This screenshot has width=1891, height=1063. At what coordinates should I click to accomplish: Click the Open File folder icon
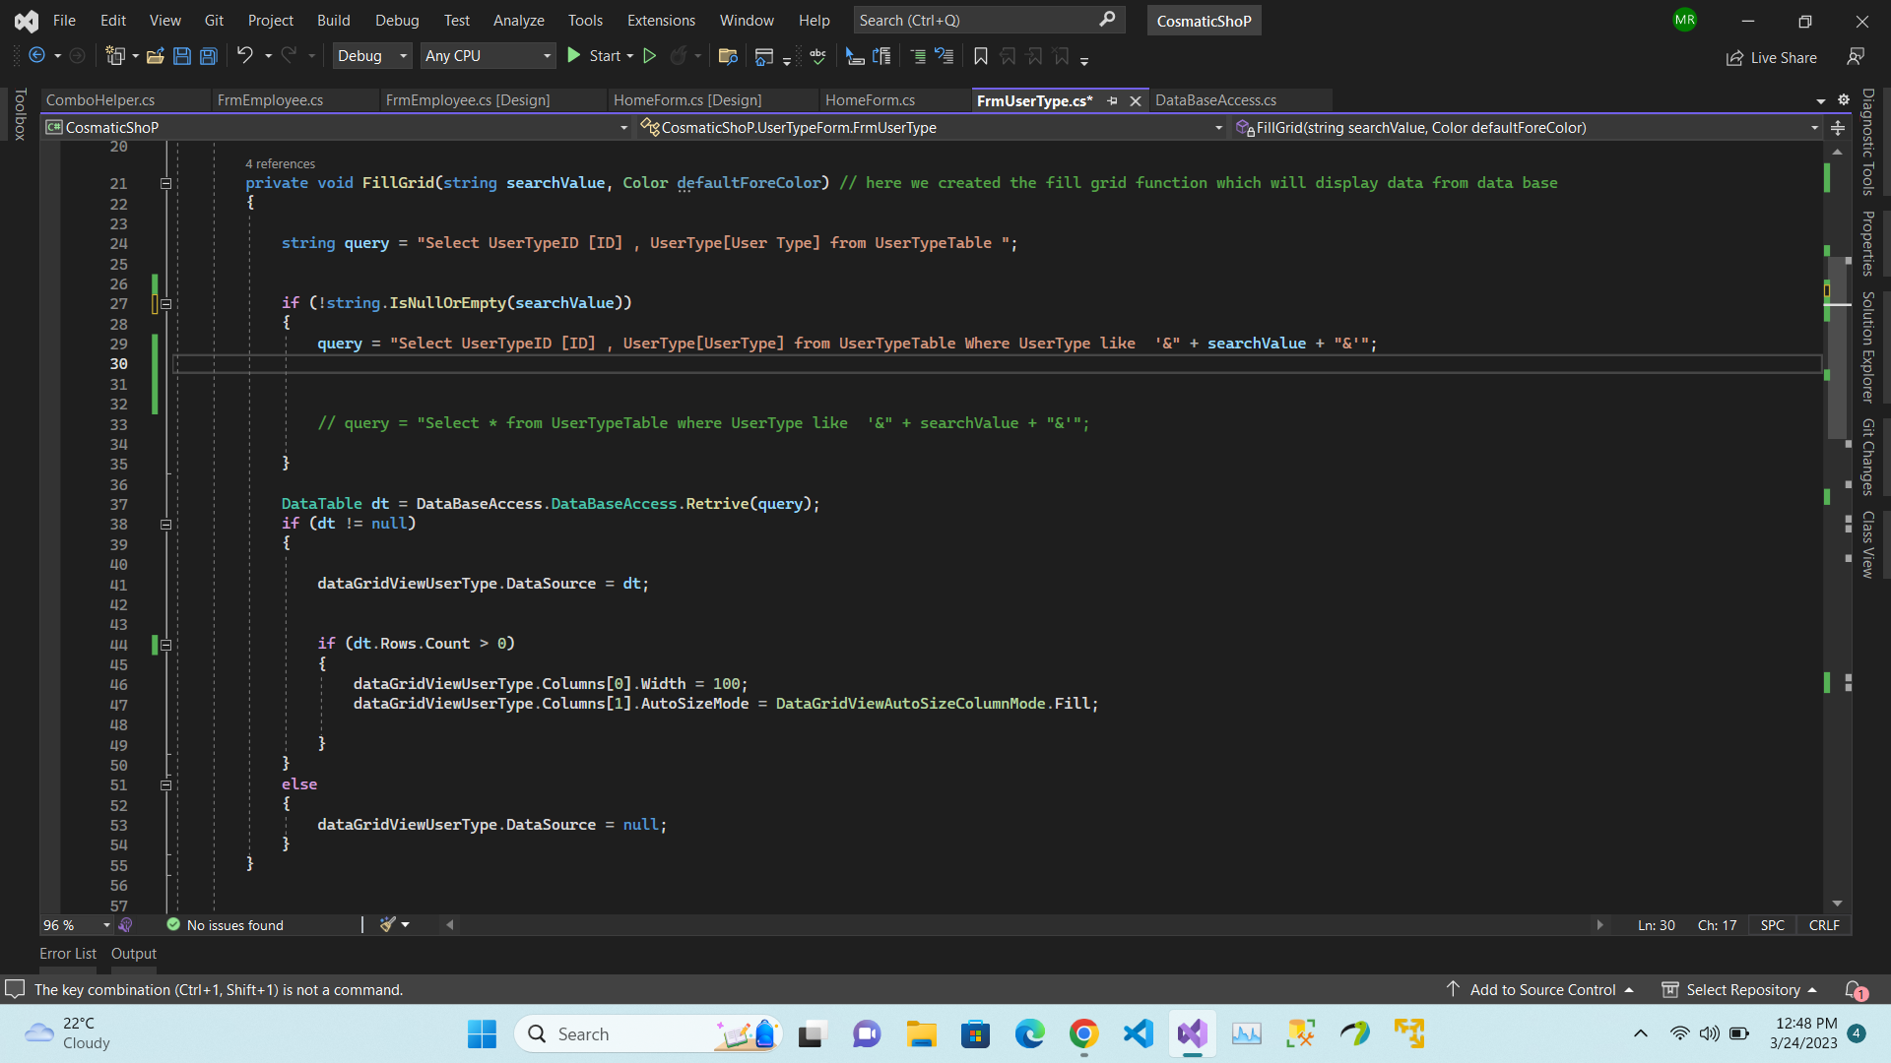pos(155,56)
